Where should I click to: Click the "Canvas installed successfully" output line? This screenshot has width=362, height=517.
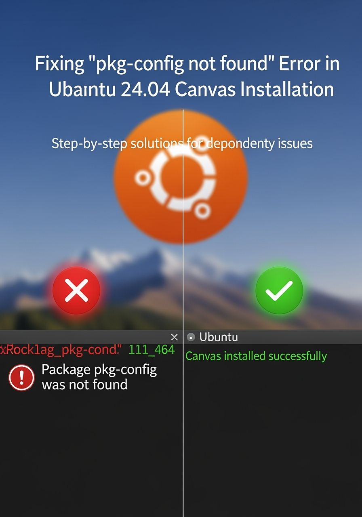click(x=256, y=356)
